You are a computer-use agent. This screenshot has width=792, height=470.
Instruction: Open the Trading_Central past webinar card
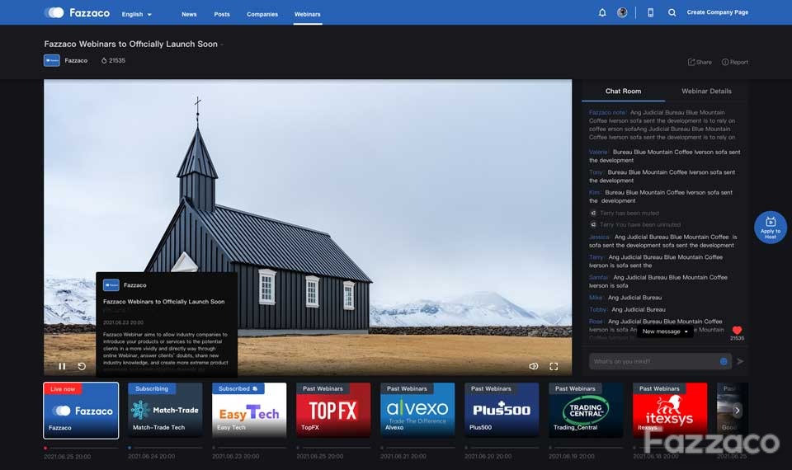tap(586, 411)
